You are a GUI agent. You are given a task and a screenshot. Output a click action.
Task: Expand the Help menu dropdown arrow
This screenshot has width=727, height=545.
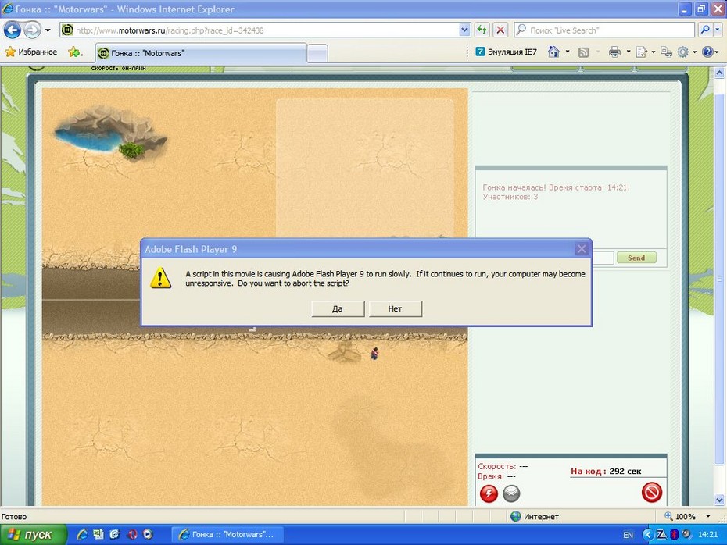click(x=718, y=52)
